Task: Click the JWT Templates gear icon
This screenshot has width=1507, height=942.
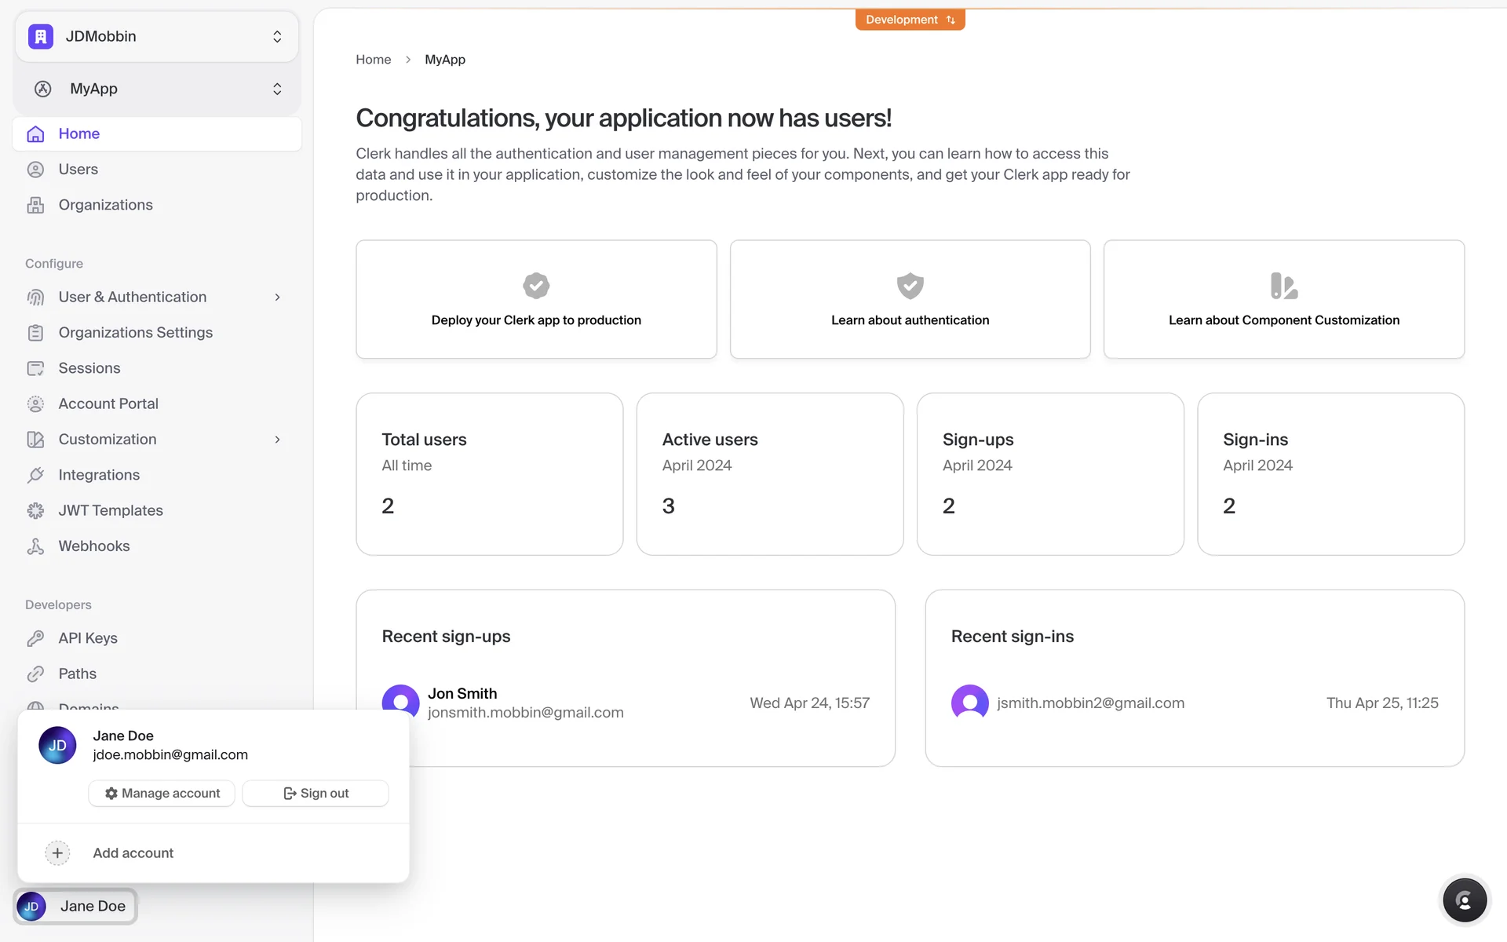Action: pos(35,511)
